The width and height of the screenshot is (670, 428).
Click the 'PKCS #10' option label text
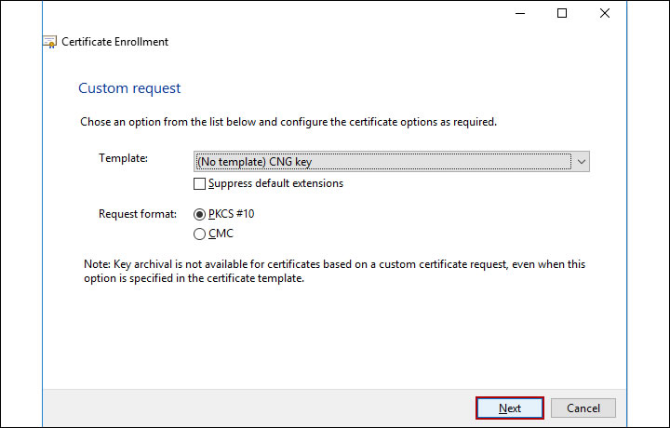click(232, 214)
